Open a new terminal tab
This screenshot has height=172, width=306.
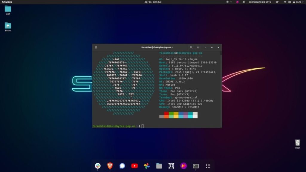(x=212, y=47)
